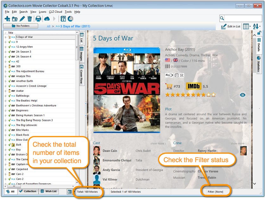
Task: Click the layout panel icon in status bar
Action: 70,192
